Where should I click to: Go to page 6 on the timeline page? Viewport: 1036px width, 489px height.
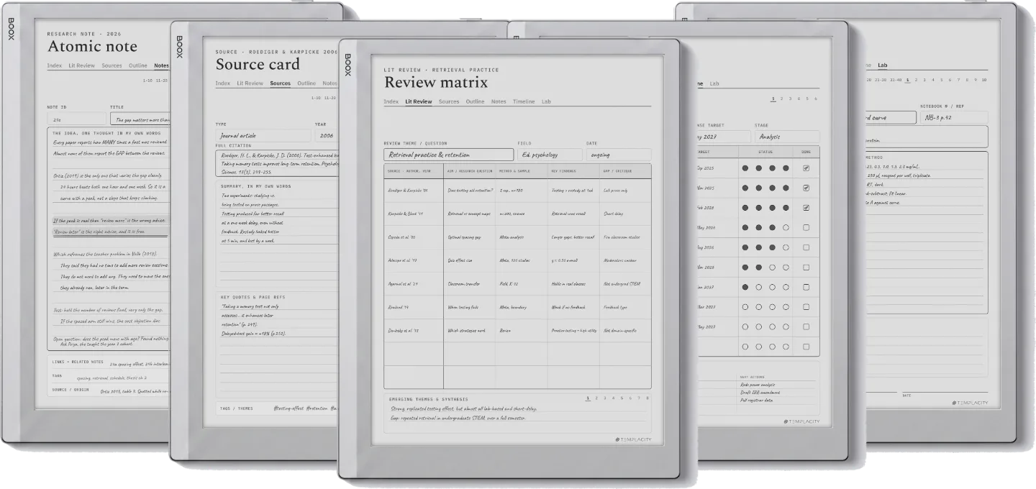coord(816,99)
